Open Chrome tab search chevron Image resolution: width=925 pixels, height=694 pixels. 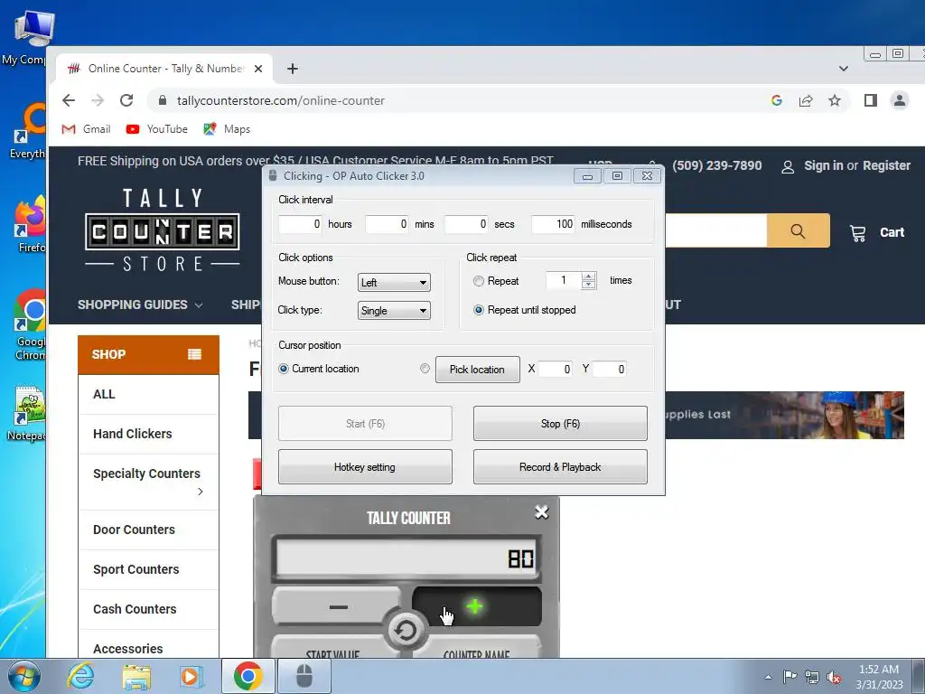[x=844, y=69]
